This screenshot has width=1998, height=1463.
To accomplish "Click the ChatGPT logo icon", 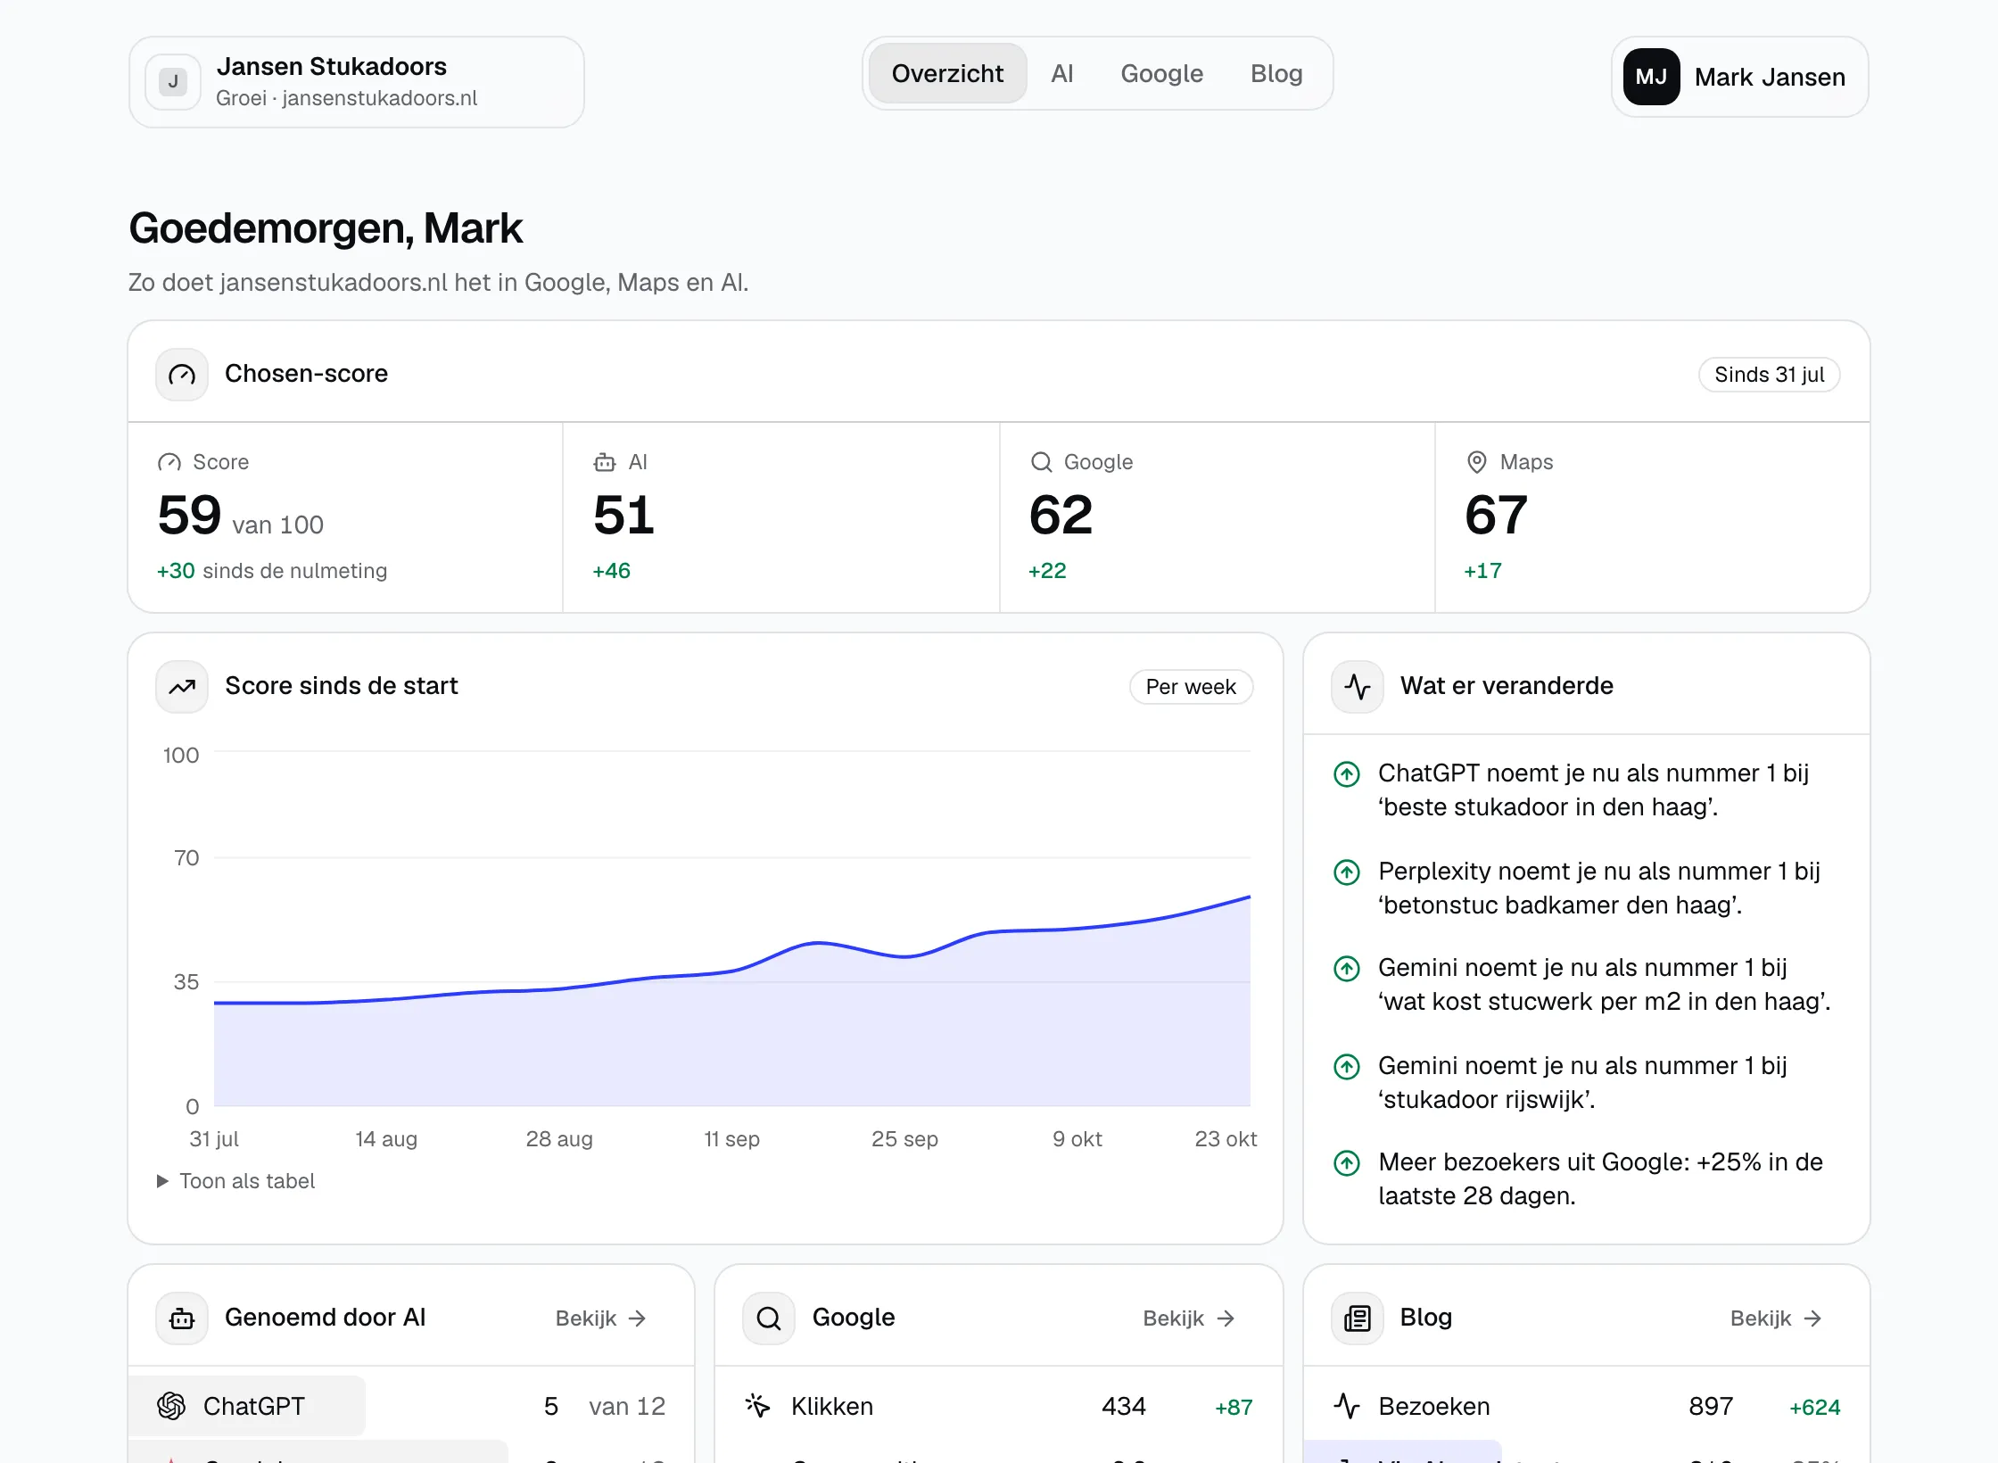I will [x=171, y=1406].
